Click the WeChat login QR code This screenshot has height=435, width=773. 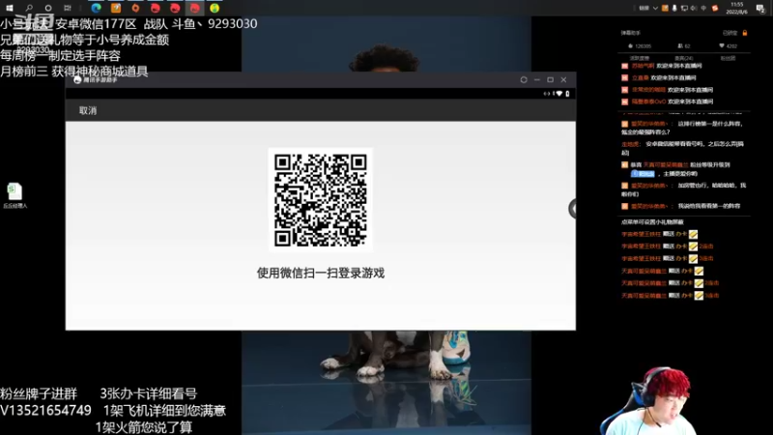point(321,199)
